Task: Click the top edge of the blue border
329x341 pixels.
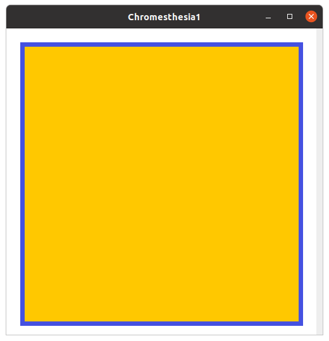Action: (x=162, y=45)
